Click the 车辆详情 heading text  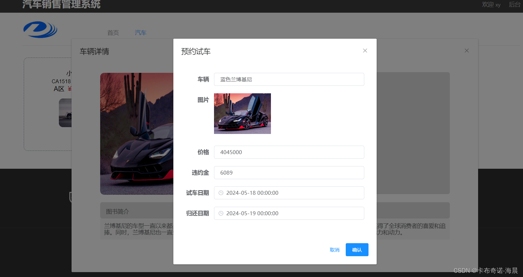[x=94, y=51]
